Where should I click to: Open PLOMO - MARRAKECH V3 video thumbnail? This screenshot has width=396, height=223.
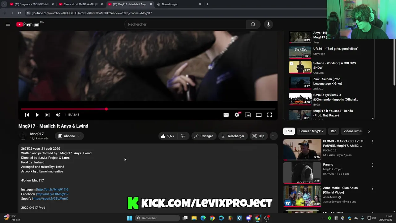pos(302,150)
